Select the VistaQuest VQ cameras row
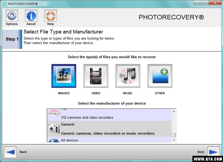Viewport: 223px width, 162px height. tap(109, 115)
